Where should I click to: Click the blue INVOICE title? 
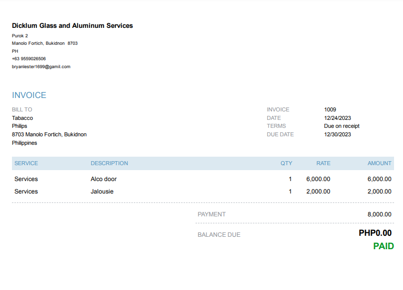pos(29,95)
